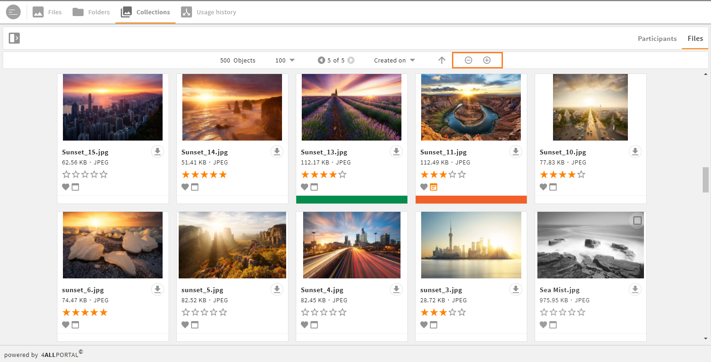
Task: Open the window icon under Sunset_15.jpg
Action: pyautogui.click(x=75, y=187)
